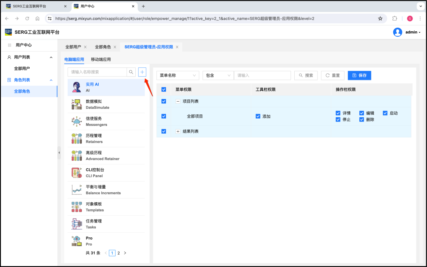
Task: Click the 重置 reset button
Action: coord(332,75)
